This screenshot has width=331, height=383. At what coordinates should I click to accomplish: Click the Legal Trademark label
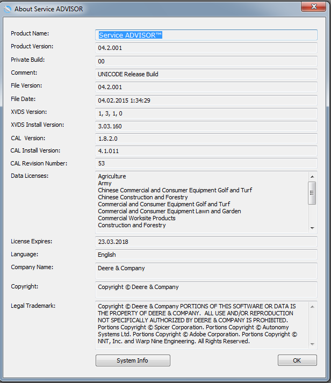click(x=33, y=306)
